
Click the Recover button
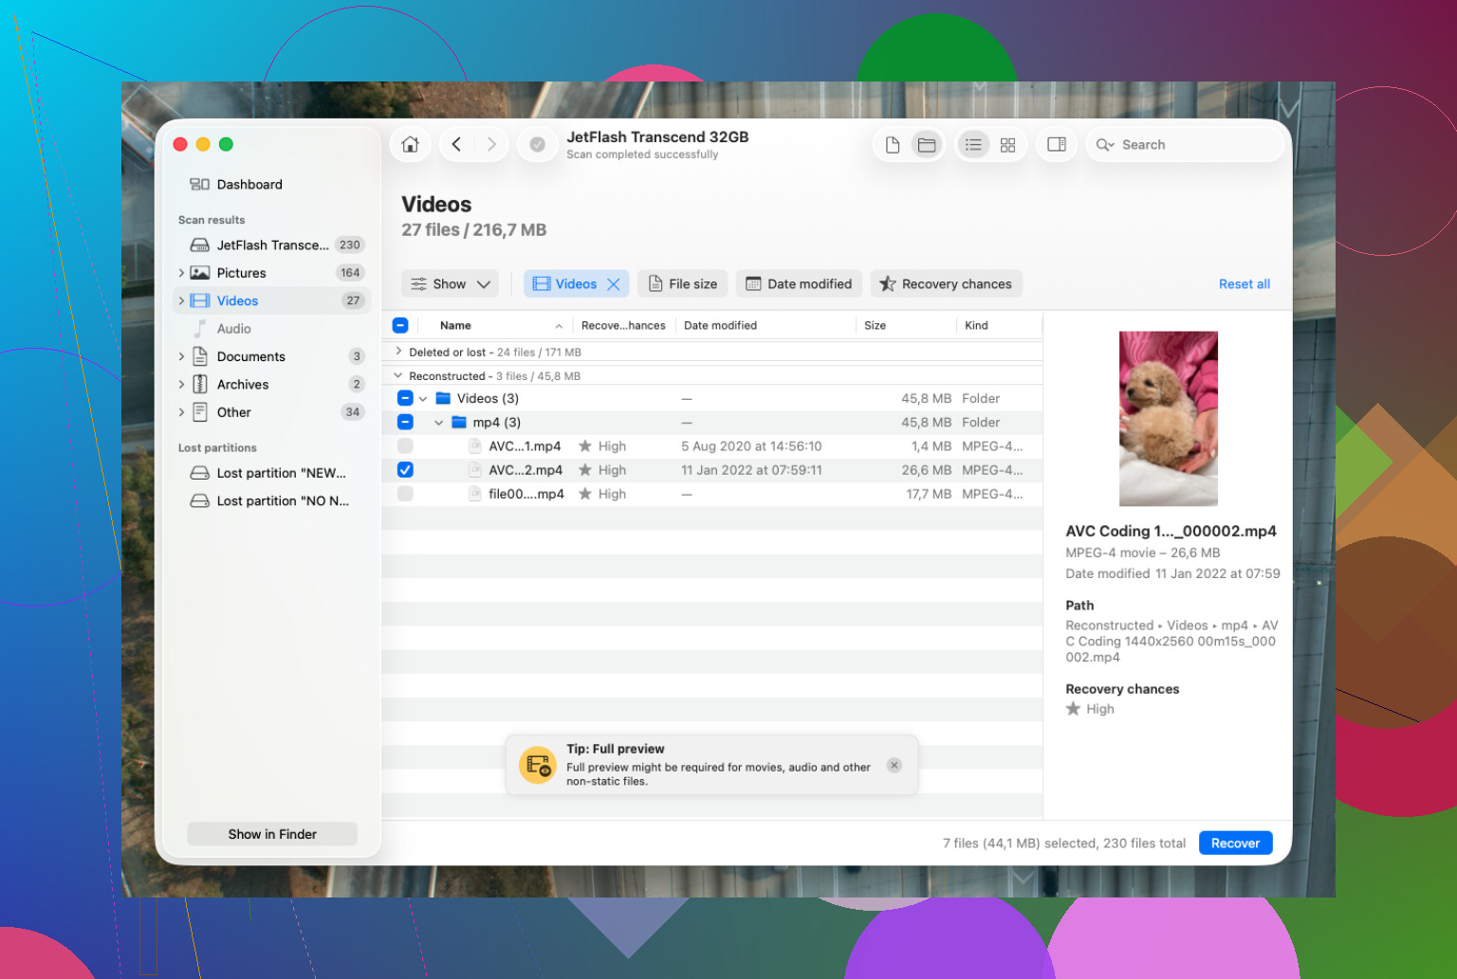tap(1235, 843)
